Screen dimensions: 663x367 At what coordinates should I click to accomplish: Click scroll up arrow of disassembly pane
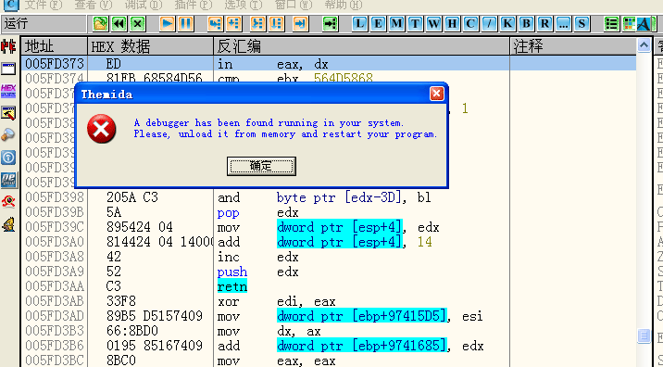click(x=644, y=44)
